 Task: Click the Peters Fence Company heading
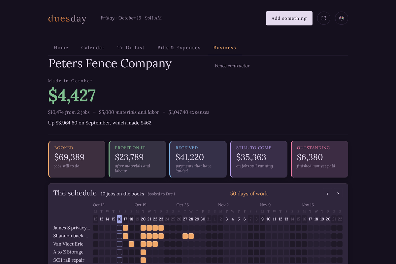(110, 63)
